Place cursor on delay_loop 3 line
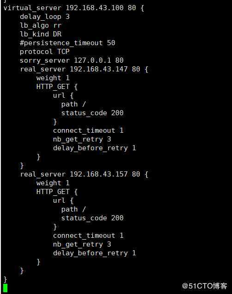Image resolution: width=232 pixels, height=294 pixels. click(45, 17)
